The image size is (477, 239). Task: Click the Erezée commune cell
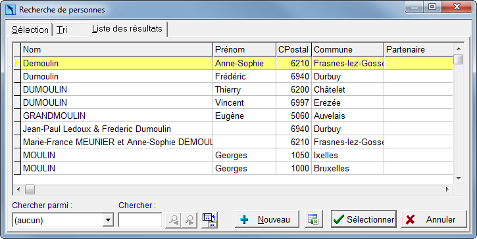point(347,102)
